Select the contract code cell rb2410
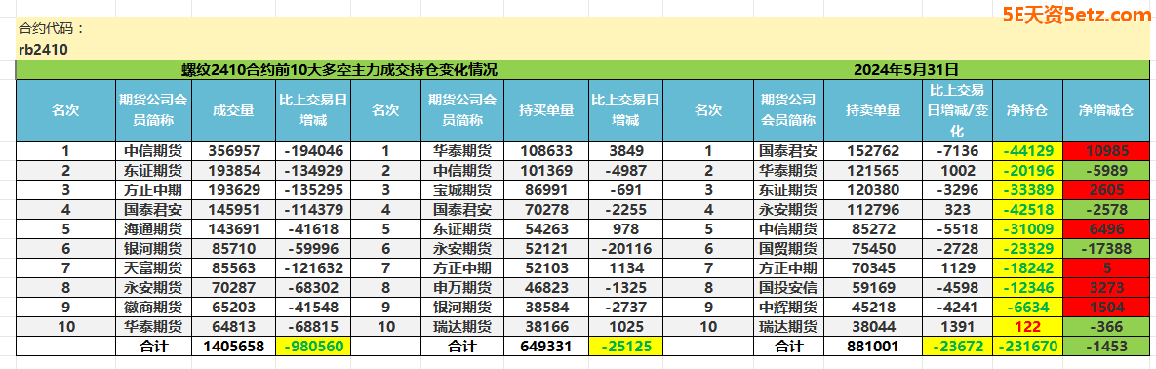 pyautogui.click(x=44, y=50)
